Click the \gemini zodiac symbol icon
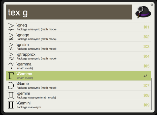This screenshot has width=157, height=115. 11,95
